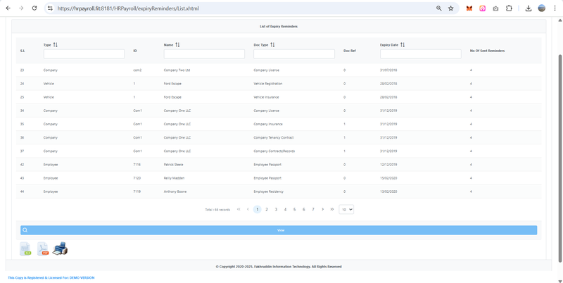Click ID cell 7116
Viewport: 563px width, 283px height.
pyautogui.click(x=137, y=165)
